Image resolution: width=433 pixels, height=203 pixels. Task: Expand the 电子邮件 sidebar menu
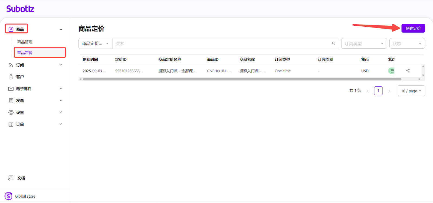[x=61, y=89]
